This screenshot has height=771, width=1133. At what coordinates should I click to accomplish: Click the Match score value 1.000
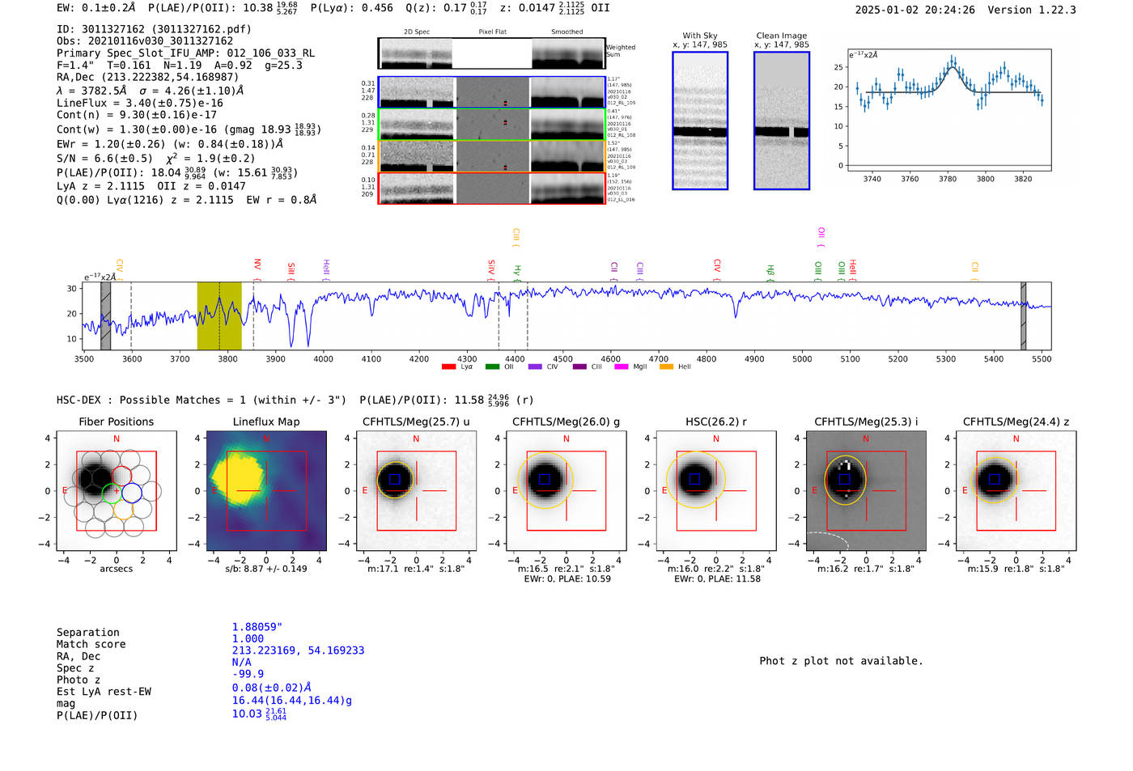248,639
